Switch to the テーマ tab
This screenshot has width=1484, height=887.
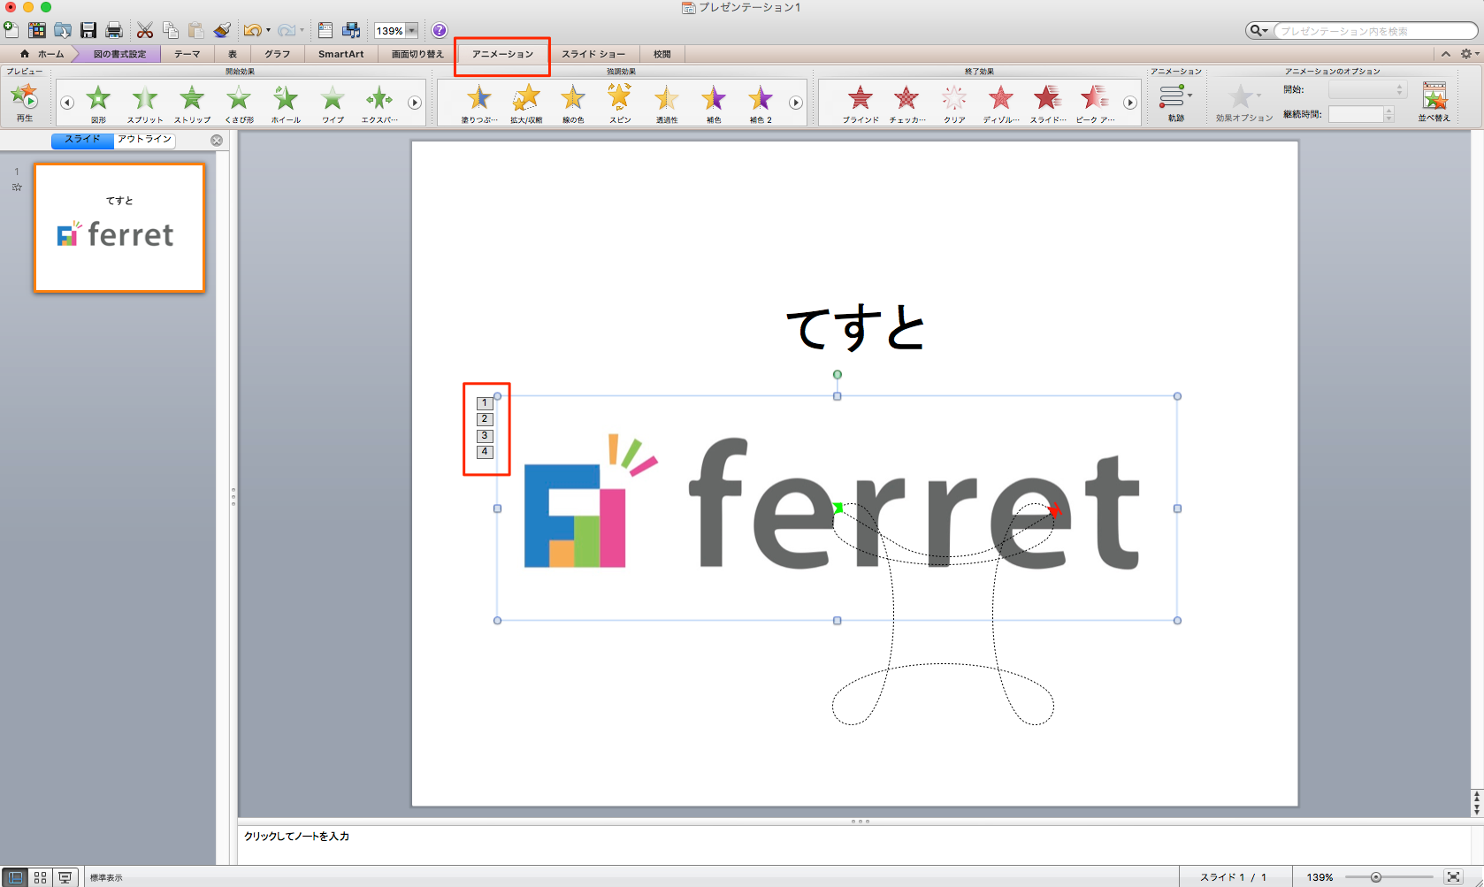187,54
